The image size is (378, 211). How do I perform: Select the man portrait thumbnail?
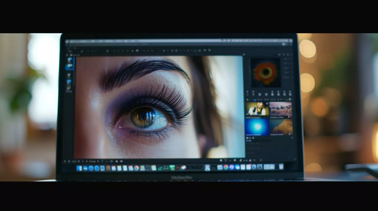point(257,109)
